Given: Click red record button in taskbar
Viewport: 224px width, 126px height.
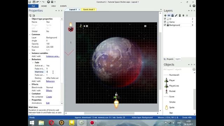Looking at the screenshot, I should (92, 123).
